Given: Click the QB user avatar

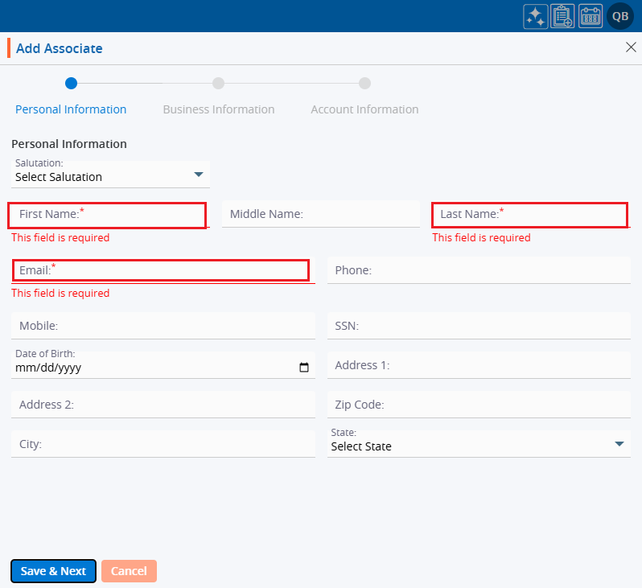Looking at the screenshot, I should (x=620, y=16).
